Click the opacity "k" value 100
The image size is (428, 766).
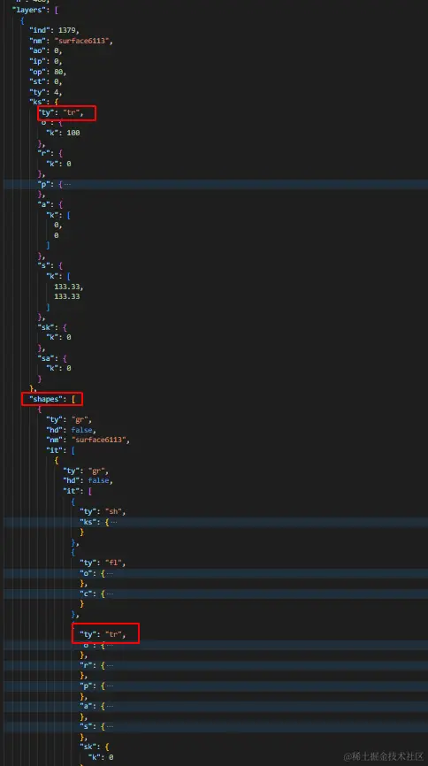(x=73, y=133)
